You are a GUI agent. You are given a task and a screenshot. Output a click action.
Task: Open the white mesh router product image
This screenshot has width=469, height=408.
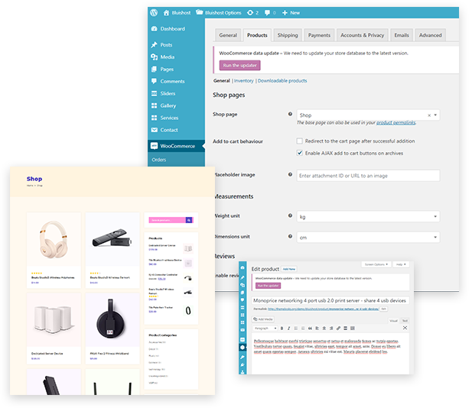(x=54, y=320)
